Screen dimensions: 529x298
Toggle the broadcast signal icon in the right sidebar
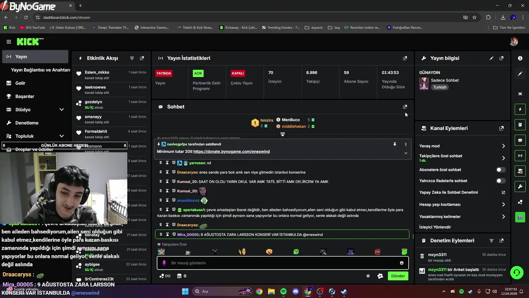pos(520,156)
